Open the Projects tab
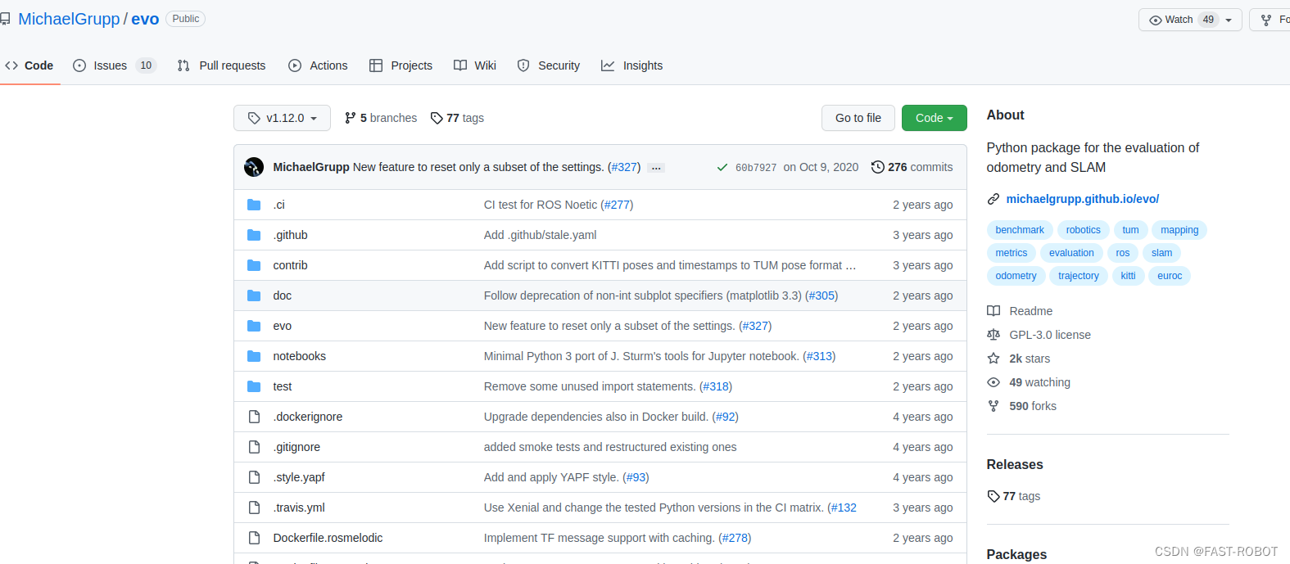The image size is (1290, 564). click(401, 65)
